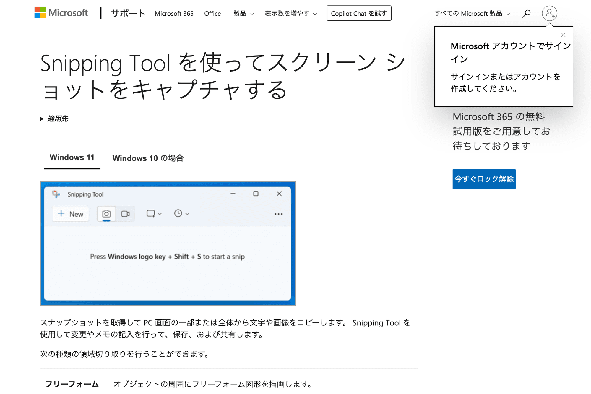Click the フリーフォーム row label
591x394 pixels.
(x=72, y=384)
